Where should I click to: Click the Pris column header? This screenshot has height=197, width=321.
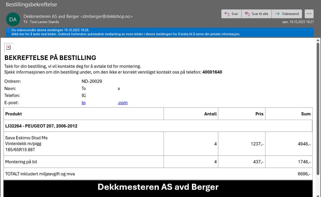pos(241,114)
